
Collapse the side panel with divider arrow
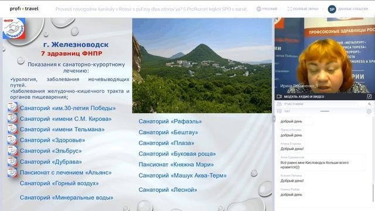(x=274, y=118)
